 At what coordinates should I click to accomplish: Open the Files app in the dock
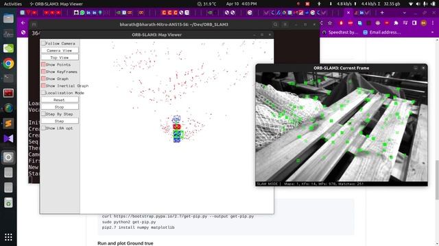pyautogui.click(x=8, y=18)
